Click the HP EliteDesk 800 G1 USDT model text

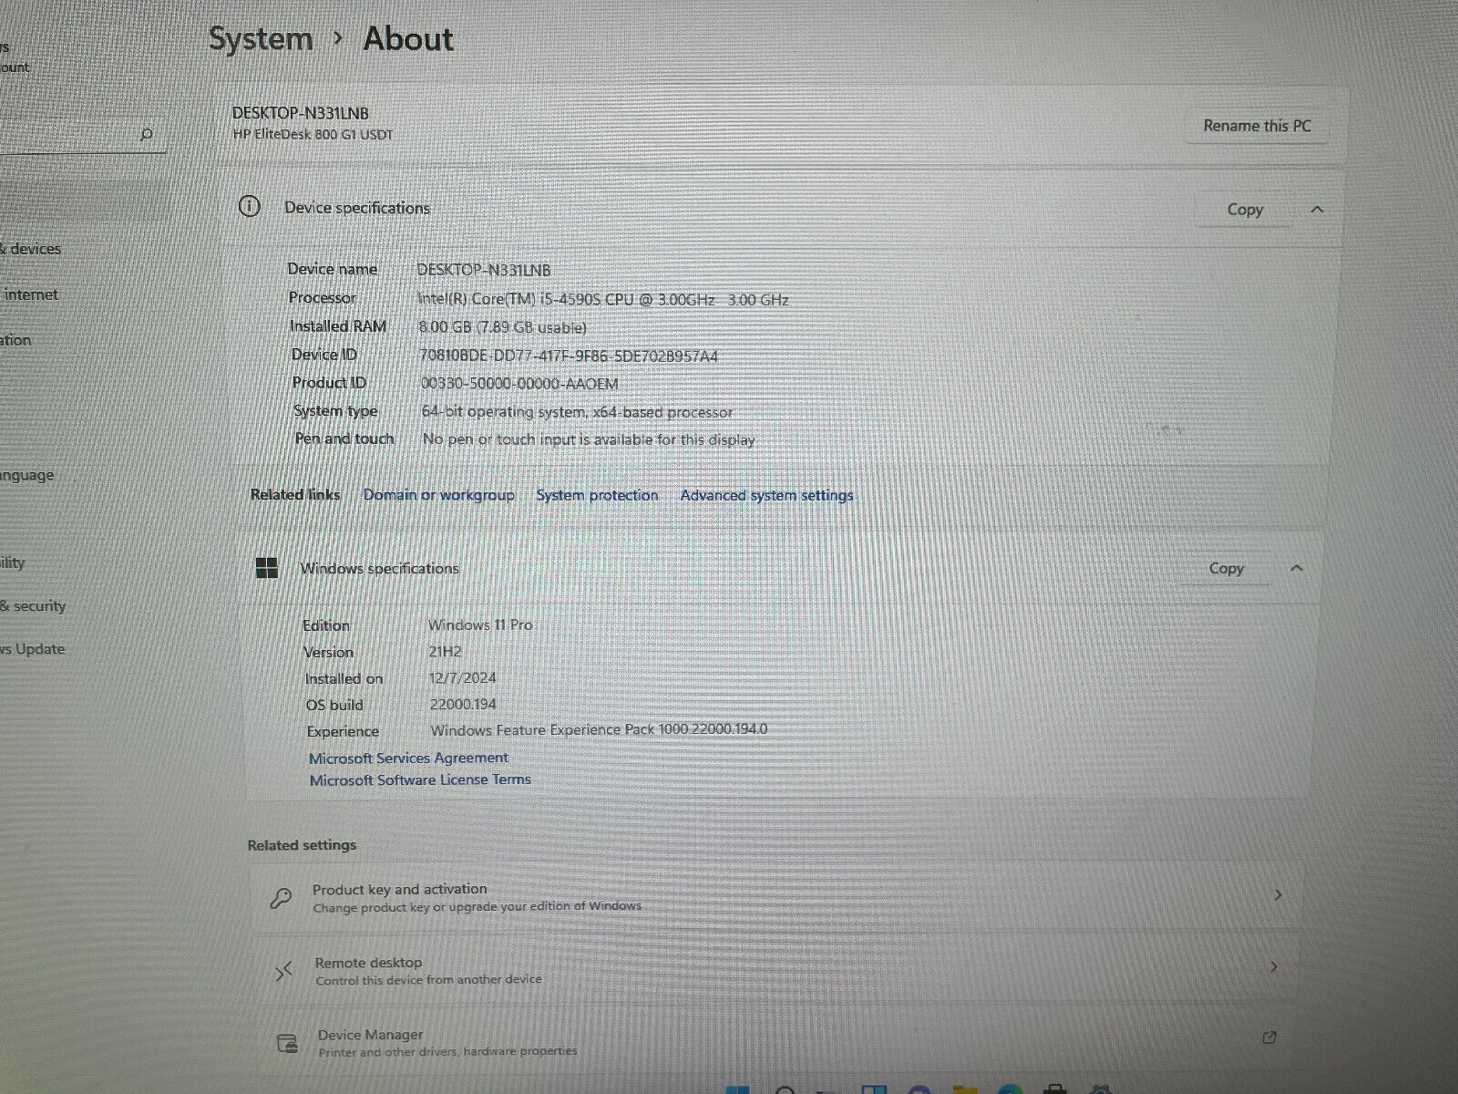(313, 135)
